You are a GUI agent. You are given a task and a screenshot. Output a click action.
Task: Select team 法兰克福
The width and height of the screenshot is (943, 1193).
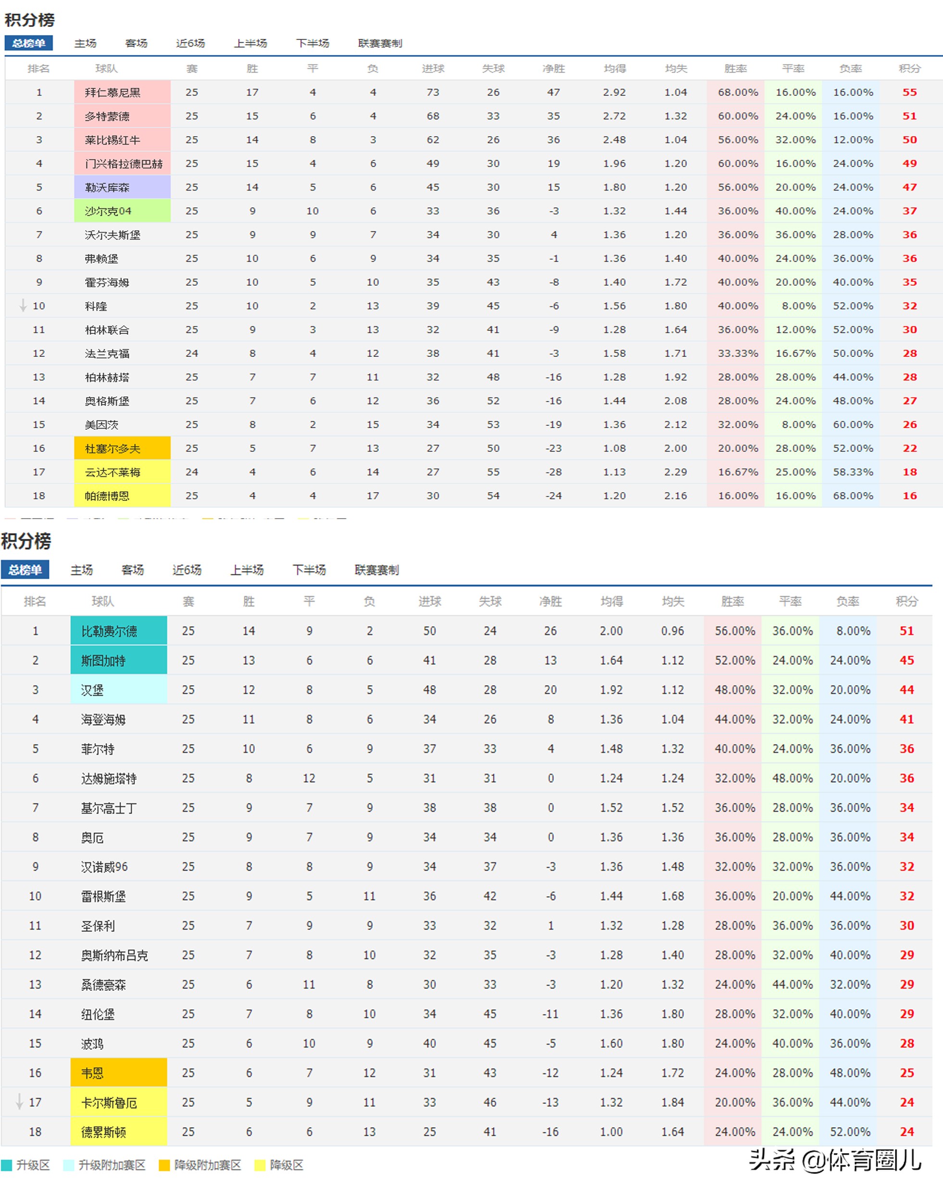tap(107, 354)
